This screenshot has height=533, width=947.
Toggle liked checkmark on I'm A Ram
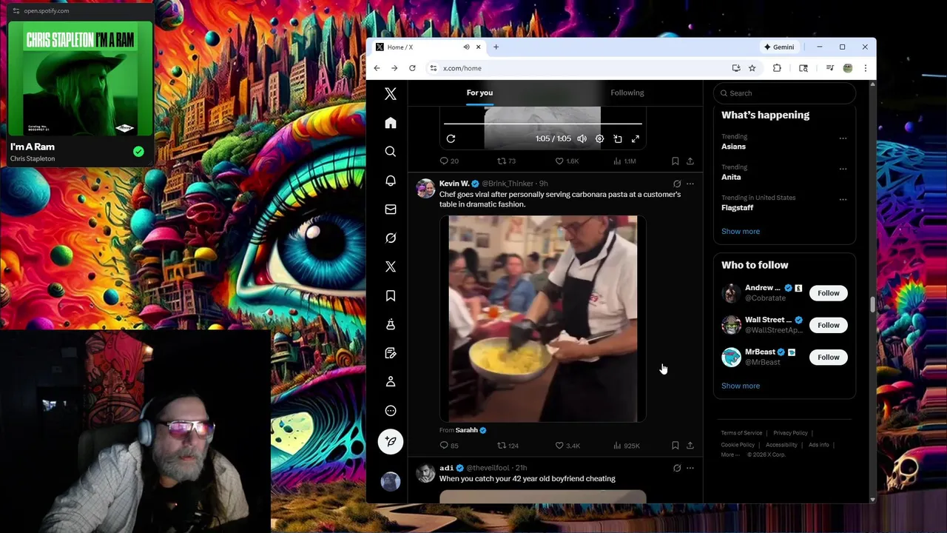[x=138, y=152]
